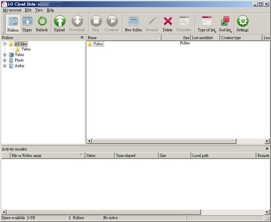Screen dimensions: 271x222
Task: Click No active status text
Action: (110, 218)
